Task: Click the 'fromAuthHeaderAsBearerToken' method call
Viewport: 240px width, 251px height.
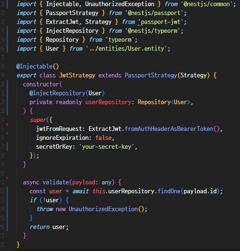Action: pyautogui.click(x=169, y=129)
